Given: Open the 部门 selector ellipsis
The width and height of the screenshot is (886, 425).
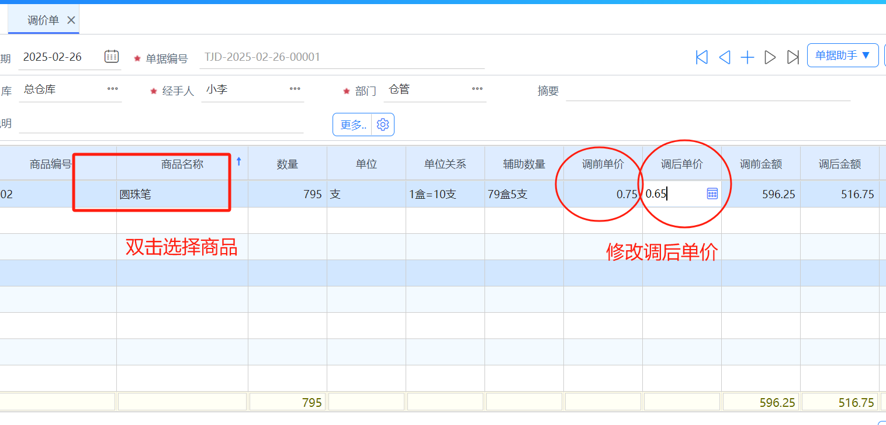Looking at the screenshot, I should [x=477, y=89].
